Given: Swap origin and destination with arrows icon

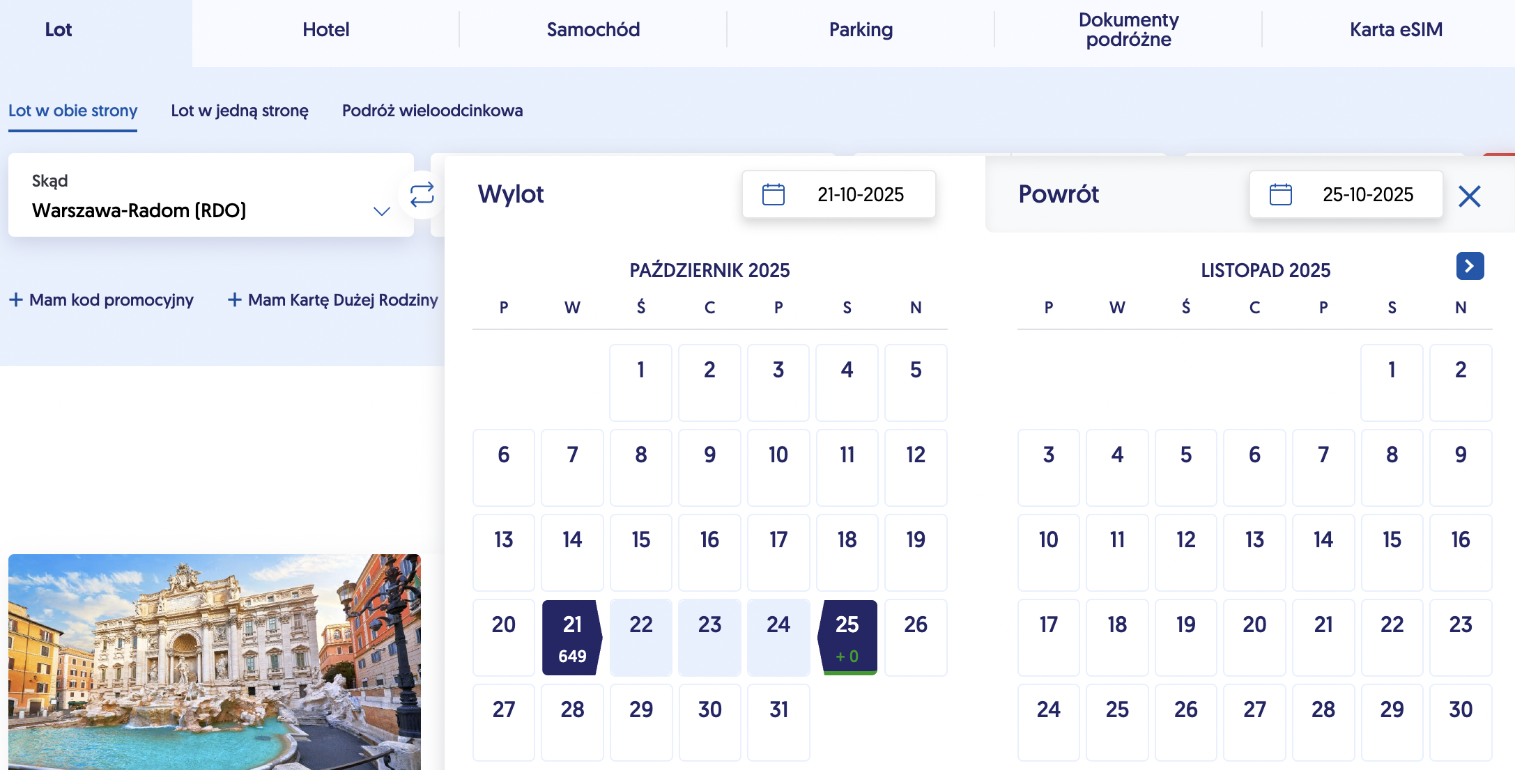Looking at the screenshot, I should click(x=422, y=195).
